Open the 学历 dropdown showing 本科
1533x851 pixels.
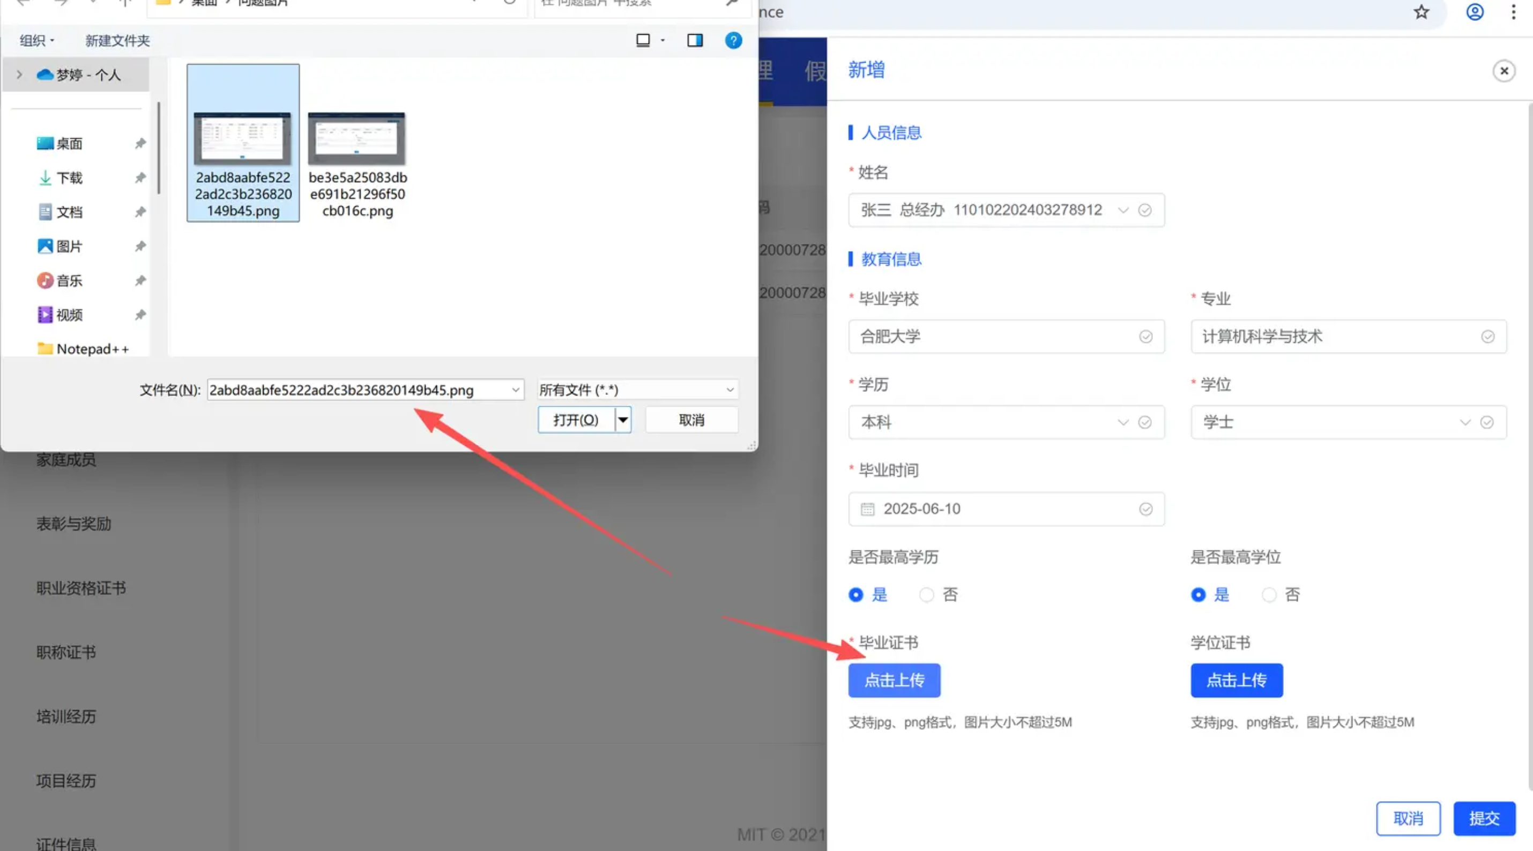(x=1006, y=422)
